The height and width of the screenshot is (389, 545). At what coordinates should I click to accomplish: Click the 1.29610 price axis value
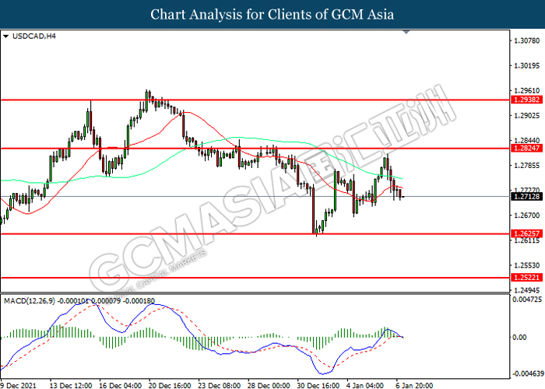coord(526,91)
